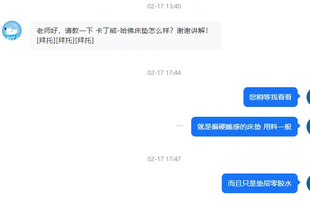Click sender avatar beside 您稍等我看看 message
310x206 pixels.
pyautogui.click(x=308, y=97)
